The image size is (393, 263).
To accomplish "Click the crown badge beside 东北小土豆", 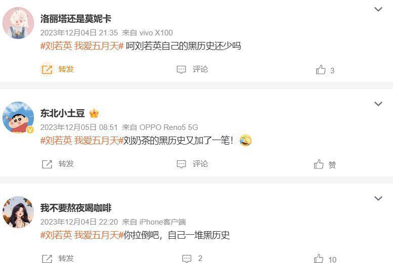I will [94, 114].
